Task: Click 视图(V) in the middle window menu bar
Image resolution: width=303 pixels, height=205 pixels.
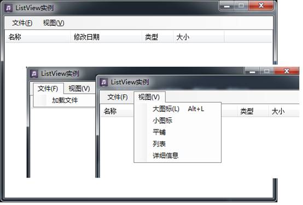Action: click(79, 89)
